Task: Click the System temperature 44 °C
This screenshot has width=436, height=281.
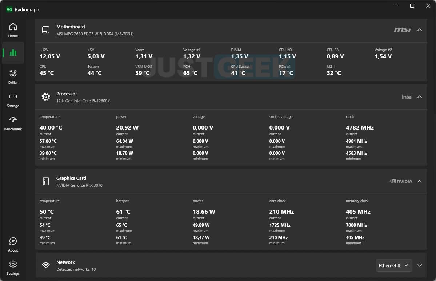Action: tap(95, 73)
